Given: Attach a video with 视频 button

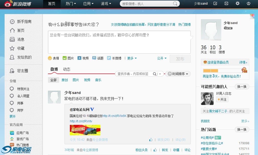Looking at the screenshot, I should 83,58.
